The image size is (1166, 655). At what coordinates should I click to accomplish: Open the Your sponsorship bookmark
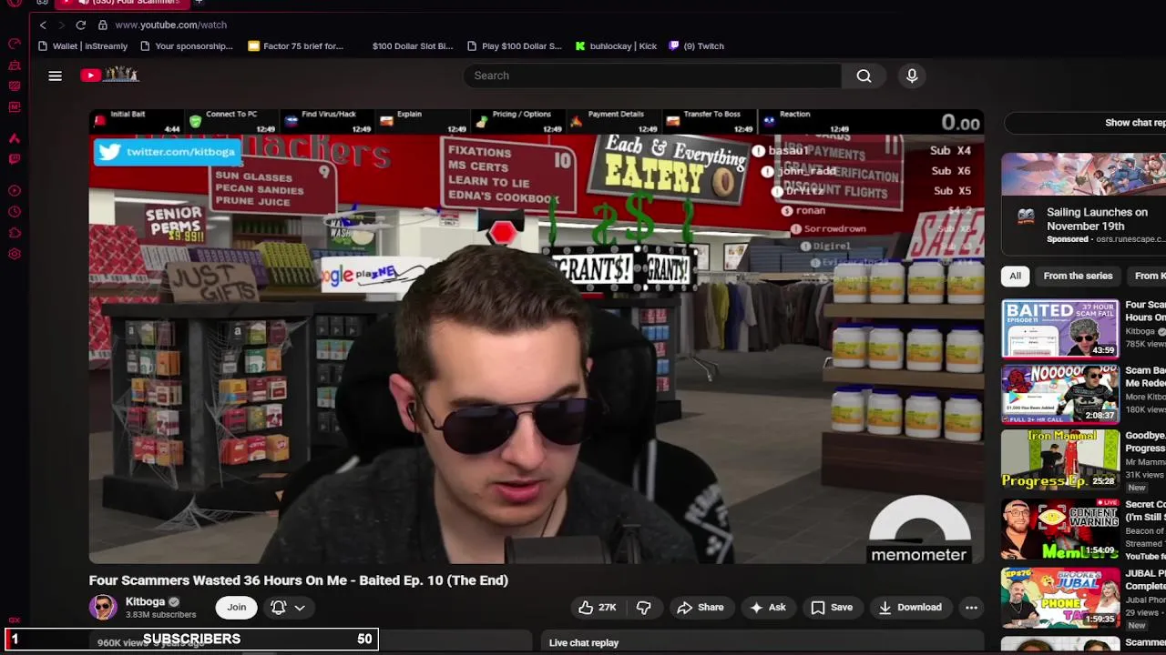click(x=187, y=46)
